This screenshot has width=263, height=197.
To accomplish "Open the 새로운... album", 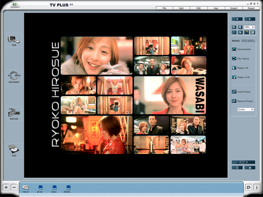I will click(x=68, y=189).
